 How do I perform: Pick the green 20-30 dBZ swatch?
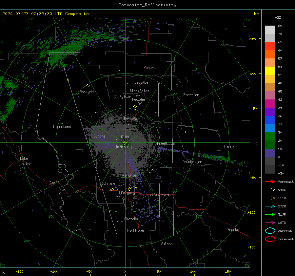click(x=270, y=137)
